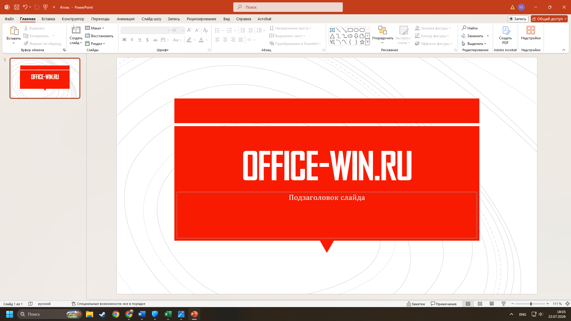Clear all formatting with the eraser-A icon
Viewport: 571px width, 321px height.
pos(205,30)
